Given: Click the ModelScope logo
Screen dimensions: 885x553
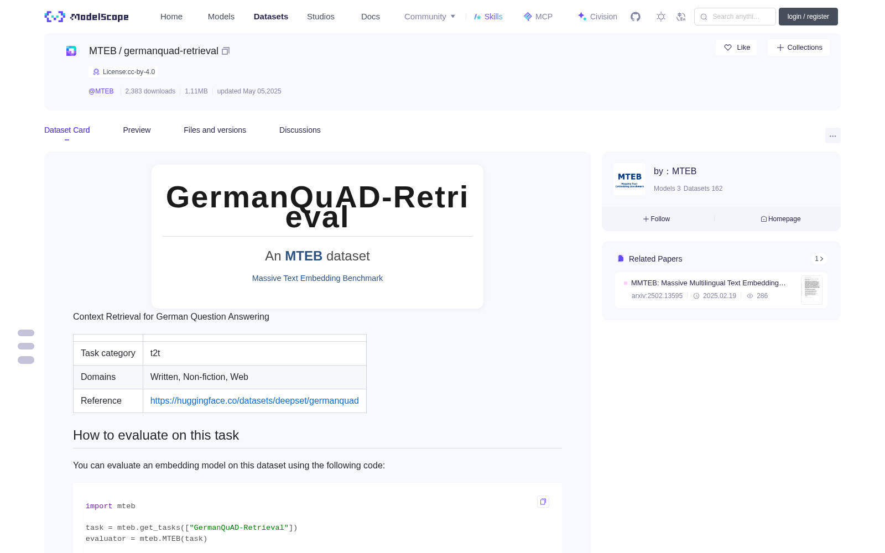Looking at the screenshot, I should (x=87, y=17).
